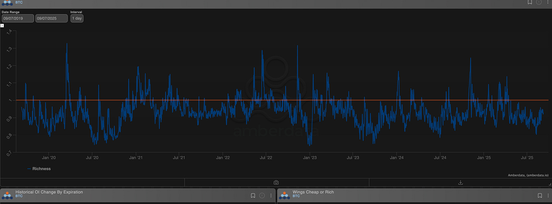
Task: Take chart snapshot with camera icon
Action: click(276, 182)
